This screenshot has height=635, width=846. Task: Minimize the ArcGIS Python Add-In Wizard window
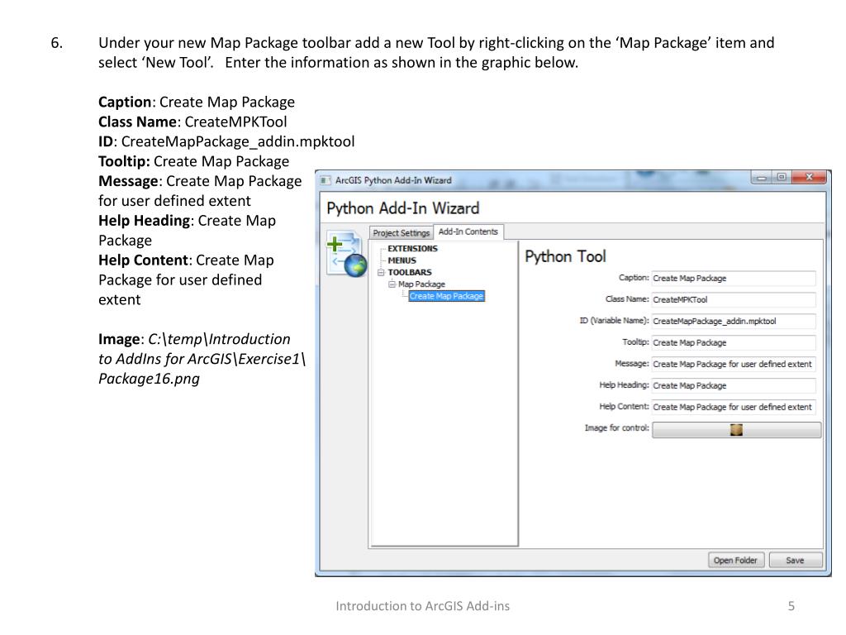coord(761,178)
